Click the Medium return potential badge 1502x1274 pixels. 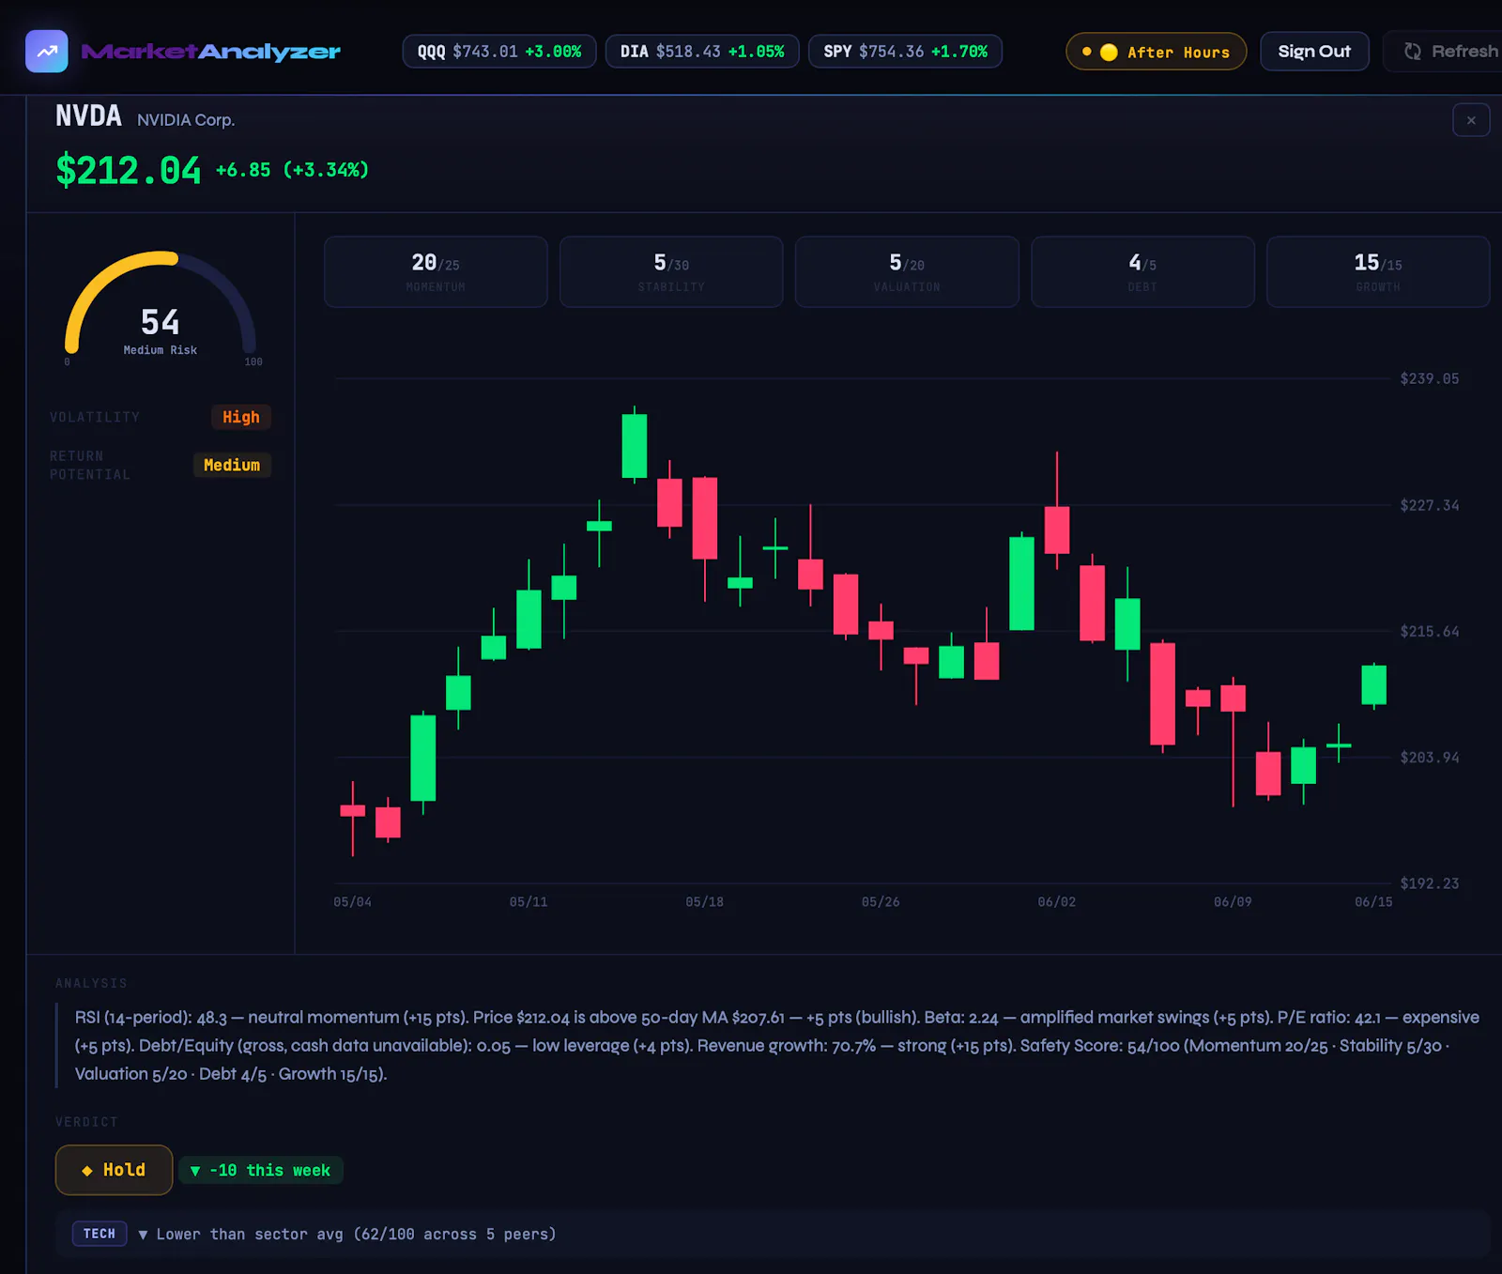click(232, 465)
